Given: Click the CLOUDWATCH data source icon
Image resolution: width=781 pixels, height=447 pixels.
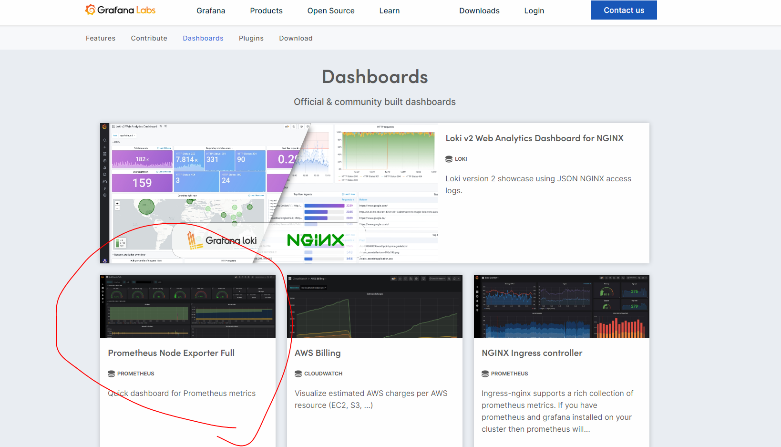Looking at the screenshot, I should click(298, 374).
